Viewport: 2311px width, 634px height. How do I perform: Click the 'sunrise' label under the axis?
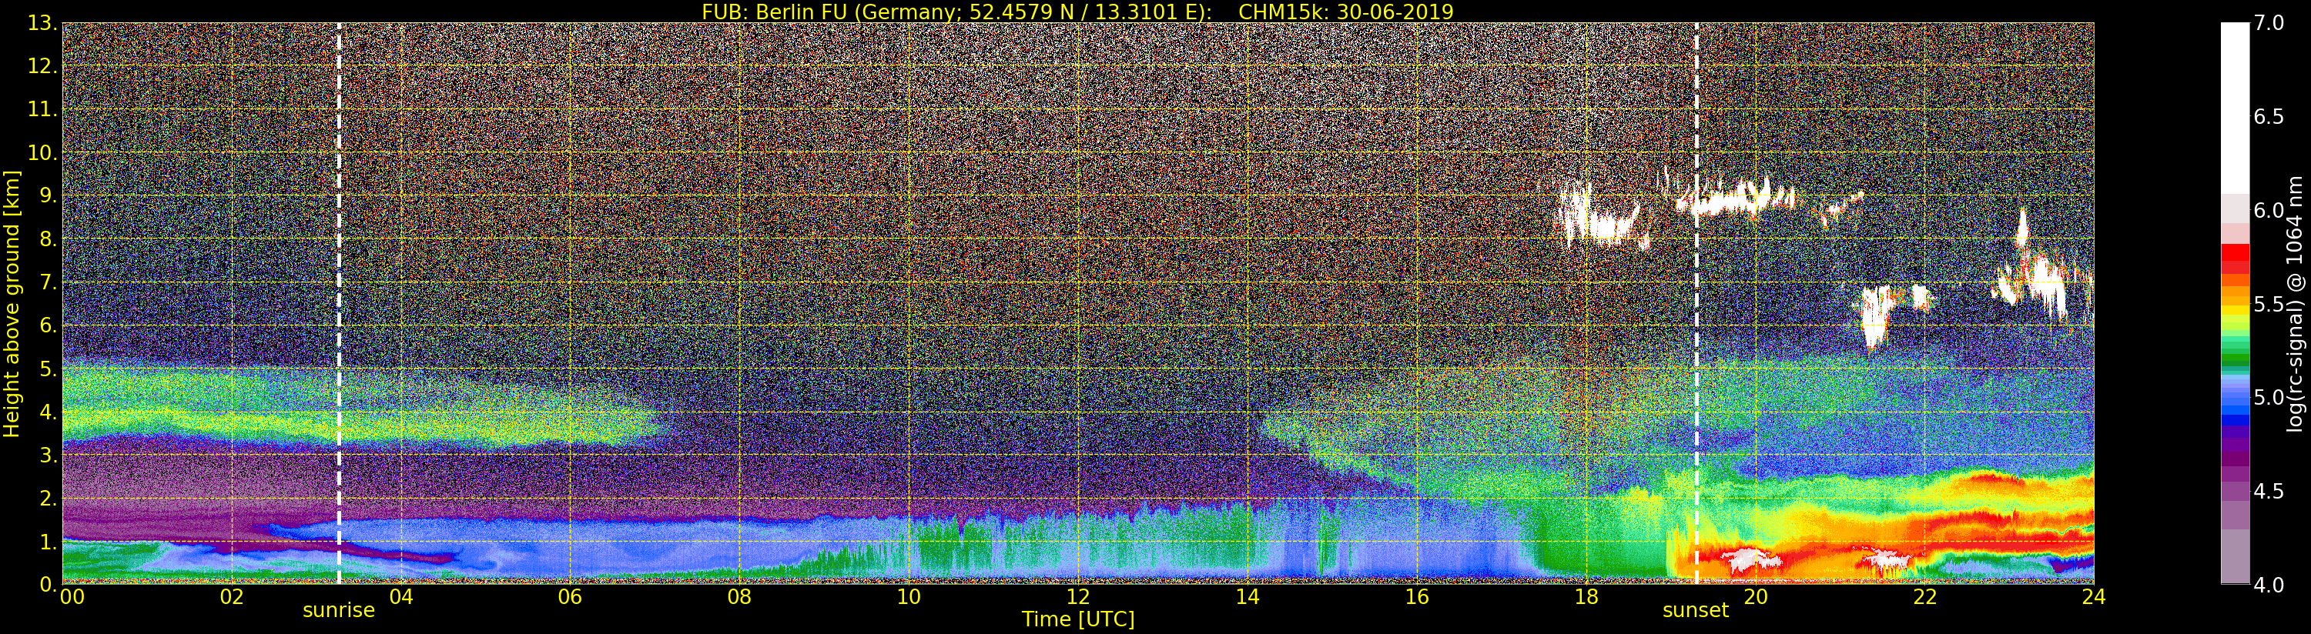(x=338, y=611)
